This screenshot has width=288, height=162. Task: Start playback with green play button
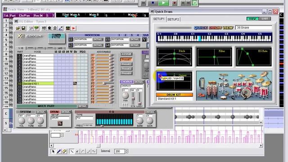tap(163, 3)
